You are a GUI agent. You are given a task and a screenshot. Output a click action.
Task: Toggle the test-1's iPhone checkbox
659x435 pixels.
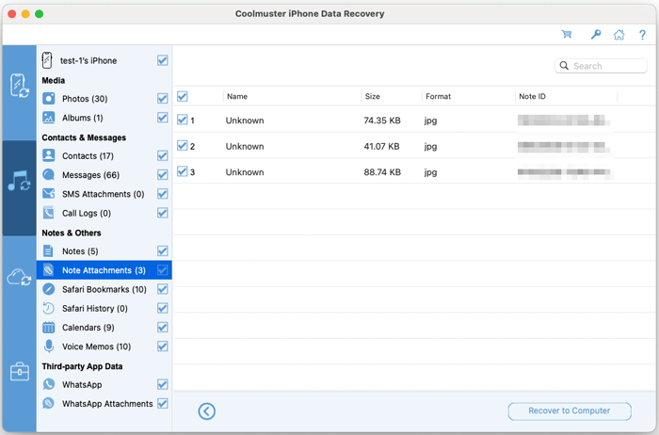pyautogui.click(x=163, y=60)
